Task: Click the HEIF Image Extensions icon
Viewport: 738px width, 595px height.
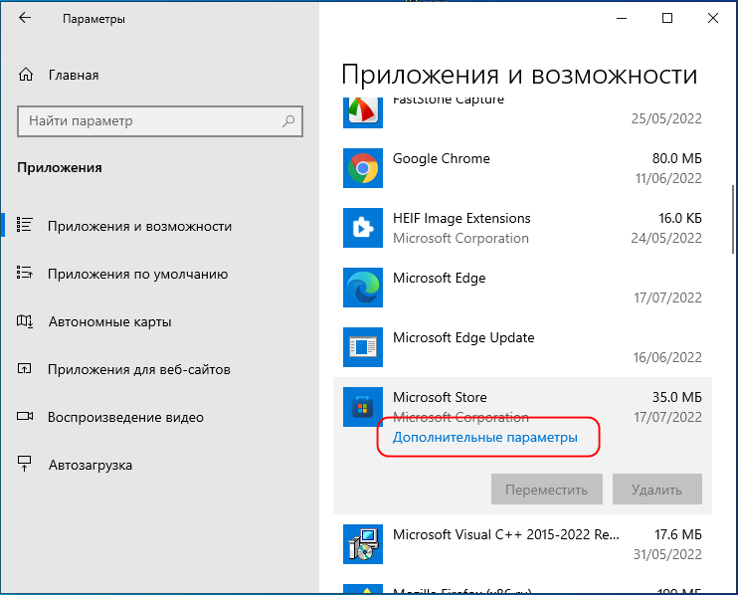Action: 362,228
